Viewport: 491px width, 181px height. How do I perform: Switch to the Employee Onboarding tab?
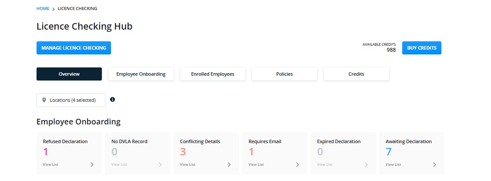(x=141, y=74)
